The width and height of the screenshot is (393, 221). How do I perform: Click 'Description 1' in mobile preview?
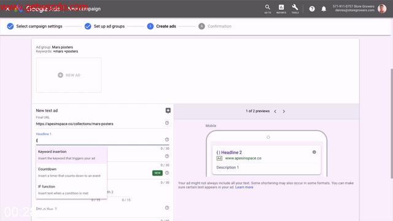click(228, 168)
